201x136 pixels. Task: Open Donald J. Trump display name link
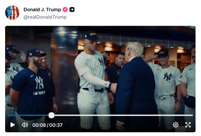[x=42, y=10]
